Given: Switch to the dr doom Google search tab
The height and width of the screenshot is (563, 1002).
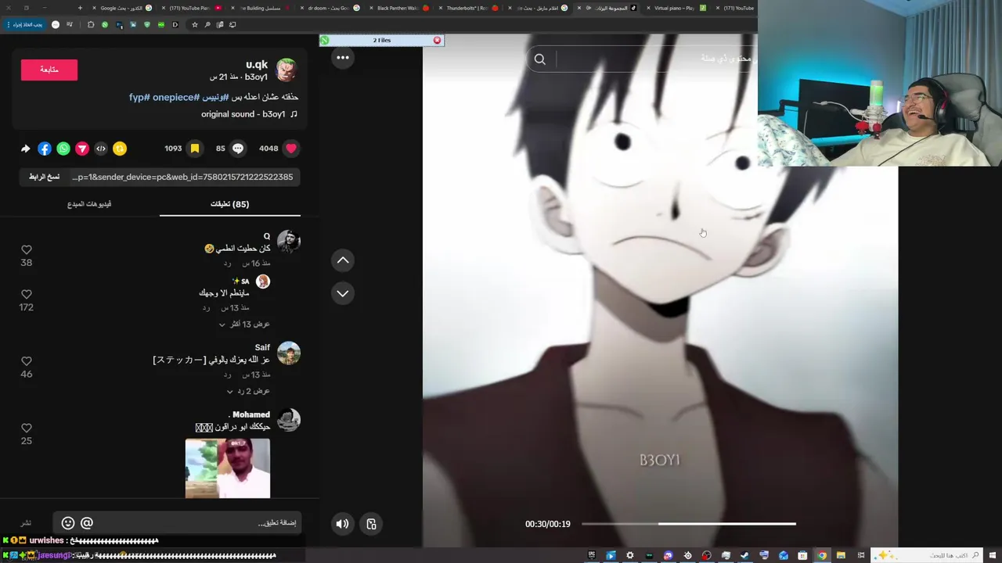Looking at the screenshot, I should (x=329, y=8).
